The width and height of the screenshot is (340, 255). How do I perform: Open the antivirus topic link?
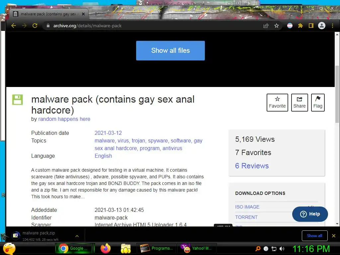(172, 148)
